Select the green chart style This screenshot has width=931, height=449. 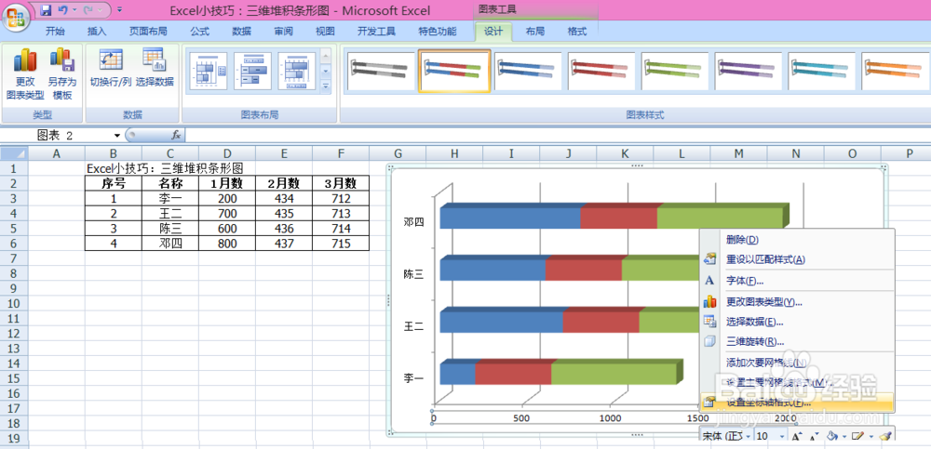click(675, 72)
